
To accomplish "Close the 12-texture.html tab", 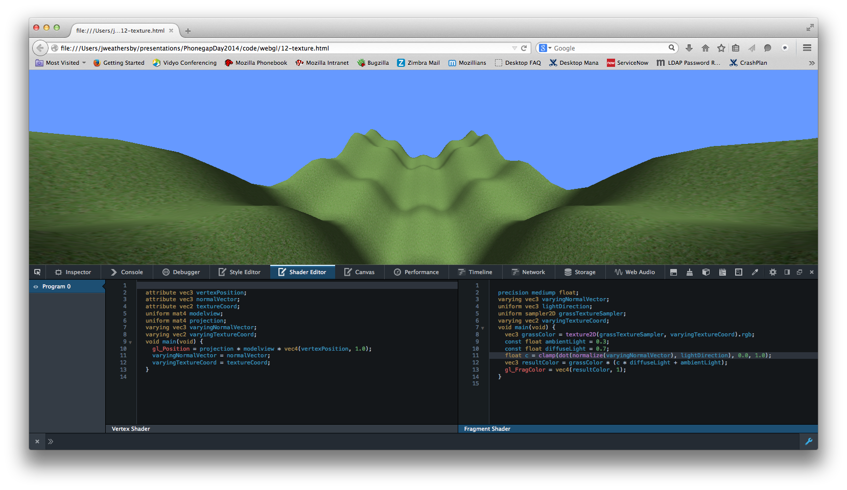I will tap(171, 31).
